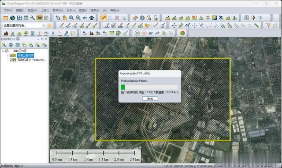The height and width of the screenshot is (168, 282).
Task: Activate the Digitizer pencil tool
Action: pyautogui.click(x=104, y=18)
